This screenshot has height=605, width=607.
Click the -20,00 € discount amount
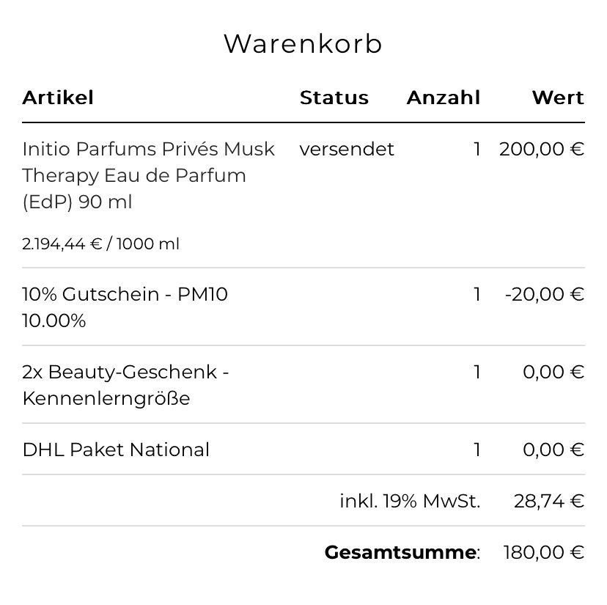(544, 294)
